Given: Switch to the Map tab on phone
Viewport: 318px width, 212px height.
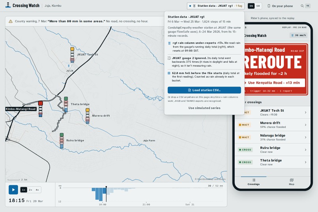Looking at the screenshot, I should point(292,182).
